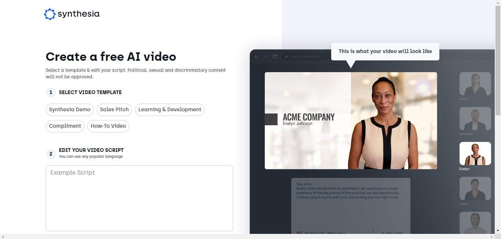
Task: Choose the How-To Video template
Action: tap(108, 126)
